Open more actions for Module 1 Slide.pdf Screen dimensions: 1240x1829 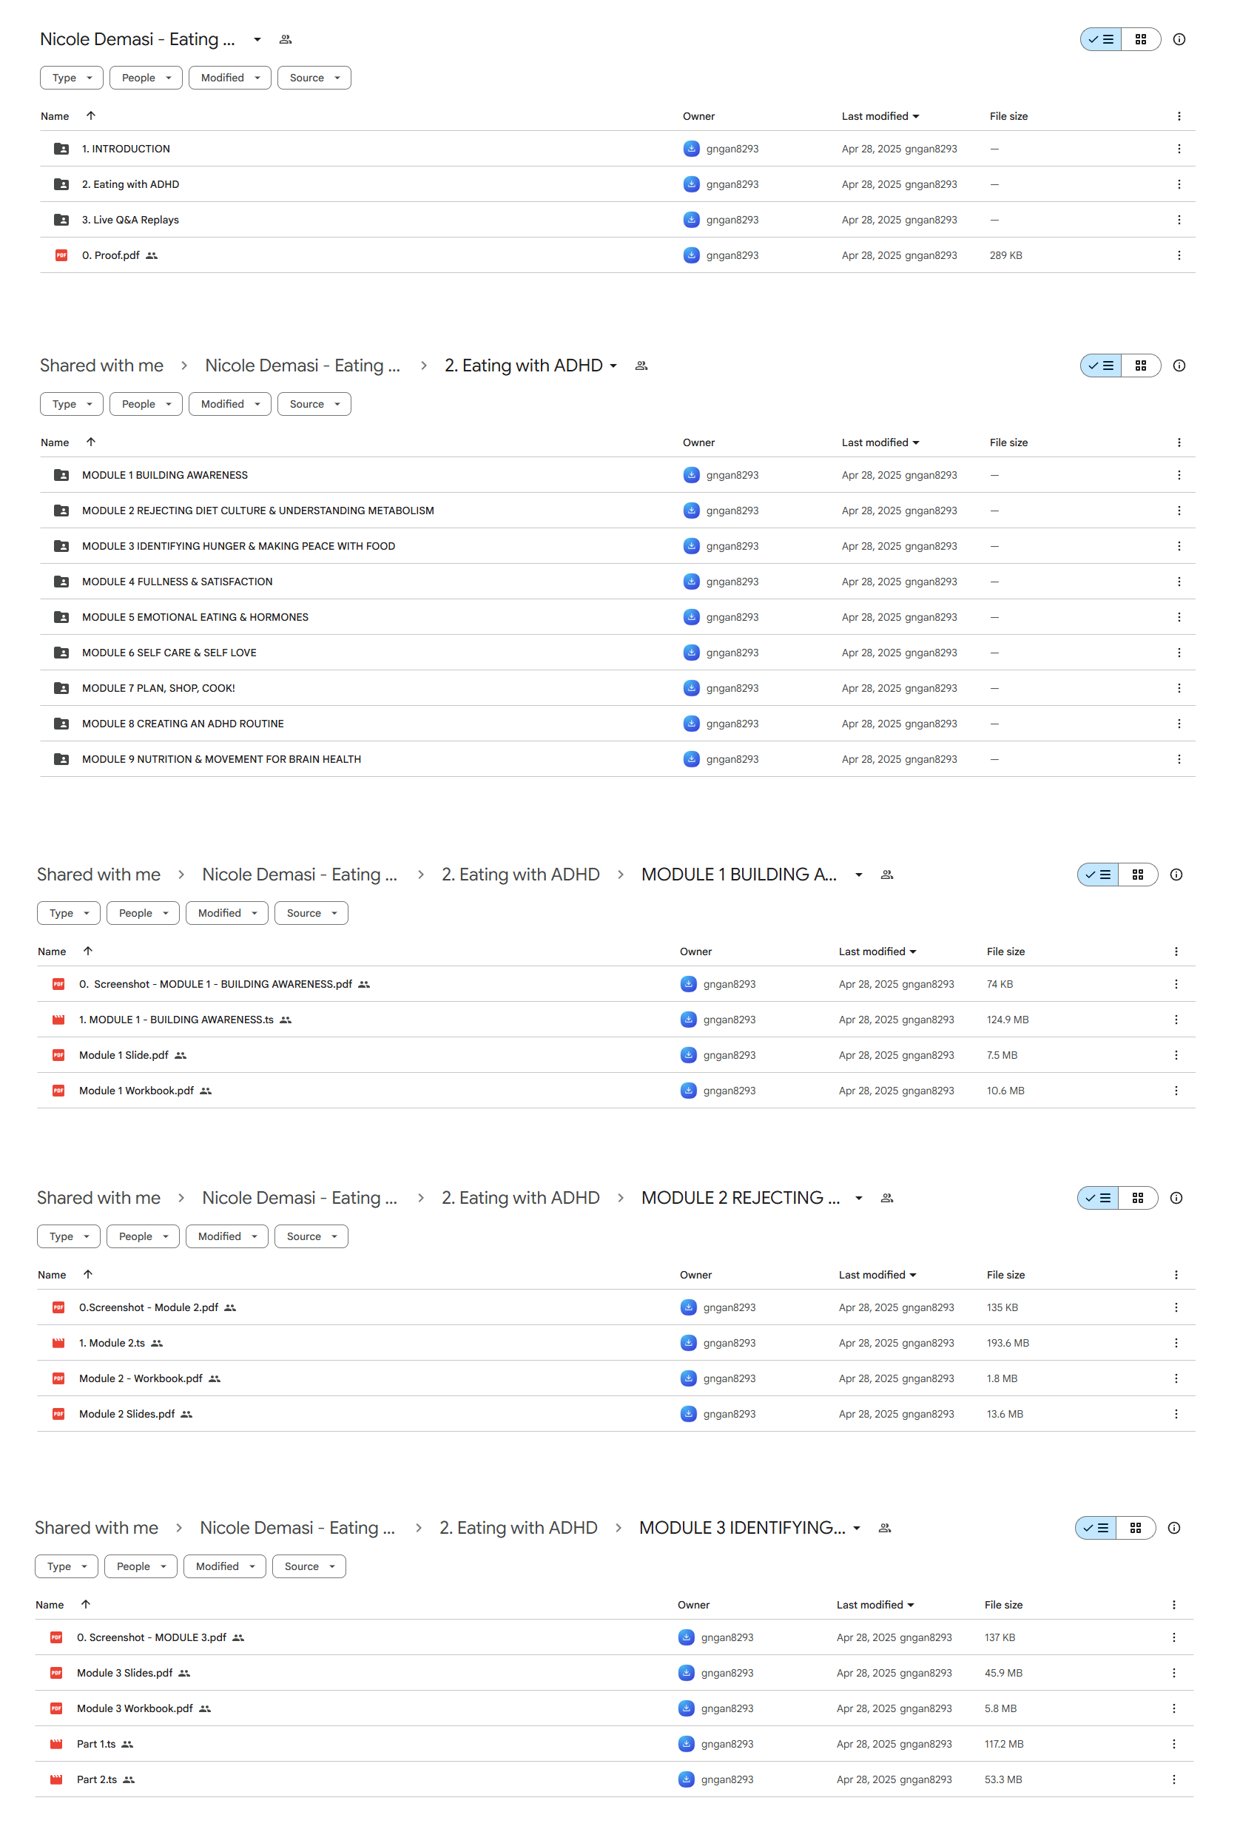pos(1176,1054)
